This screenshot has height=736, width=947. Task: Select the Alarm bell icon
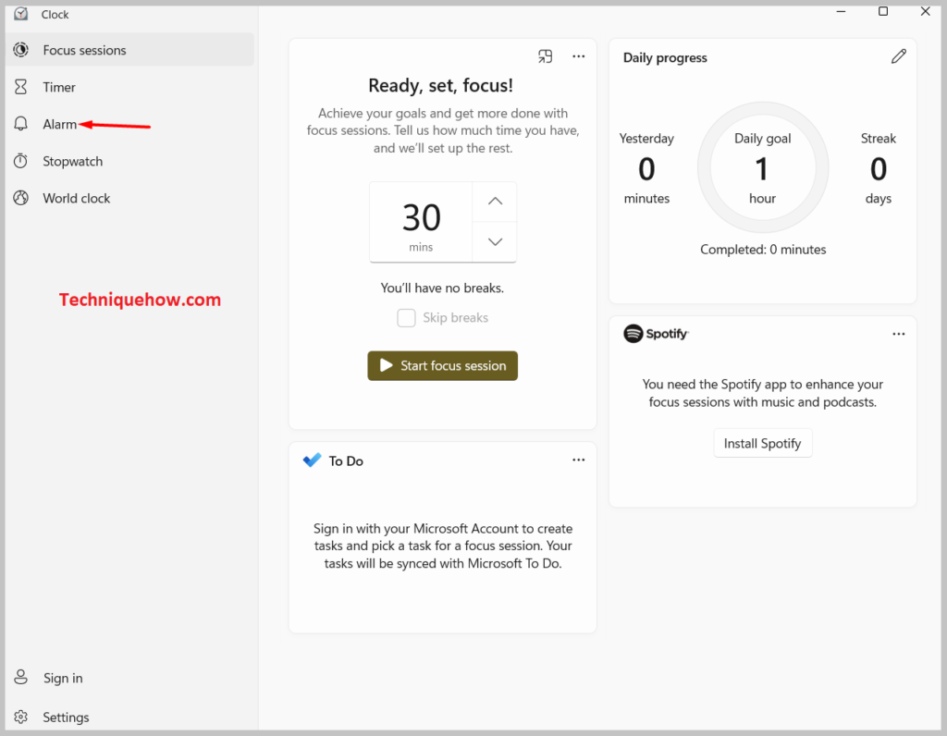coord(20,124)
